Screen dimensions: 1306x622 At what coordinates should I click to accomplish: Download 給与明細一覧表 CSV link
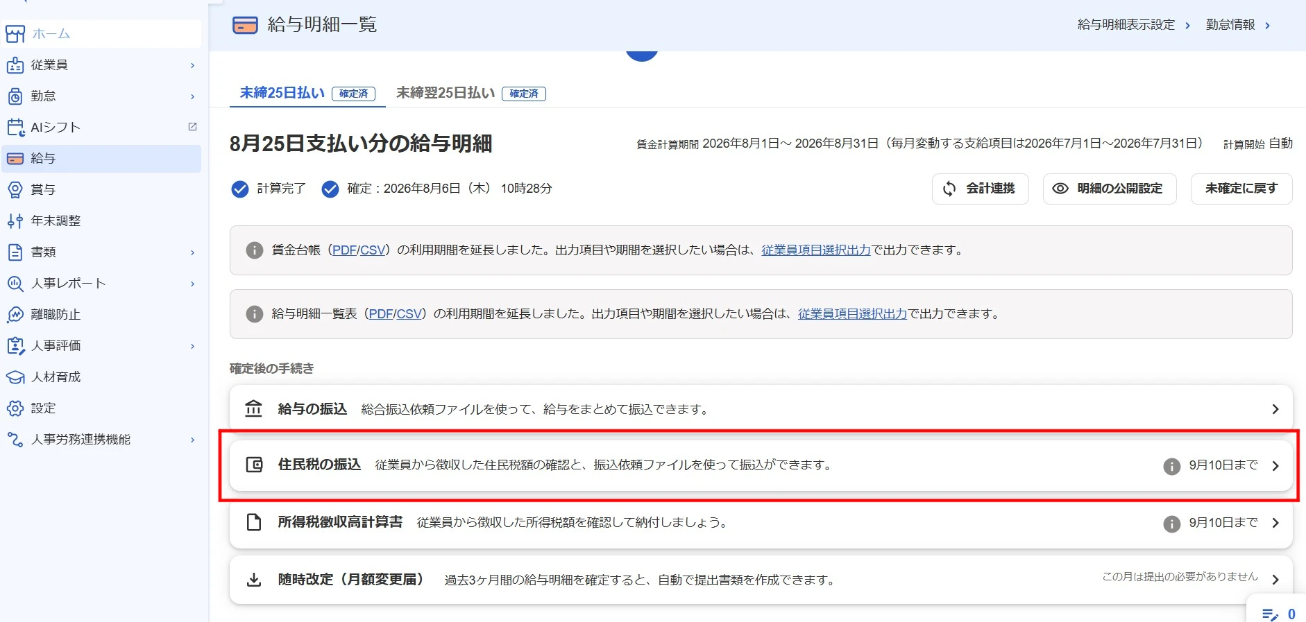tap(409, 314)
